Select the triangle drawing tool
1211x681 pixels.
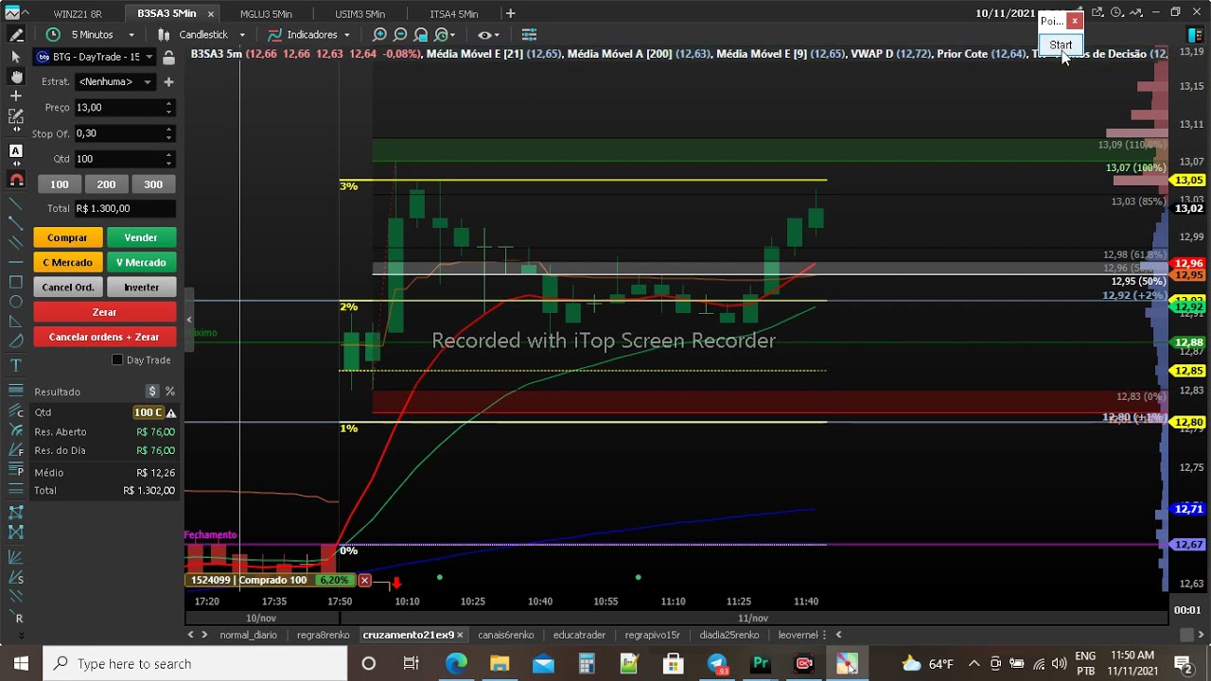click(x=16, y=322)
